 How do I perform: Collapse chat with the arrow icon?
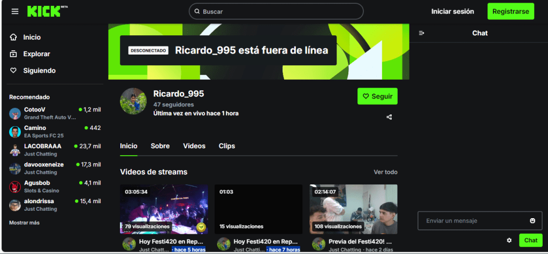(422, 33)
